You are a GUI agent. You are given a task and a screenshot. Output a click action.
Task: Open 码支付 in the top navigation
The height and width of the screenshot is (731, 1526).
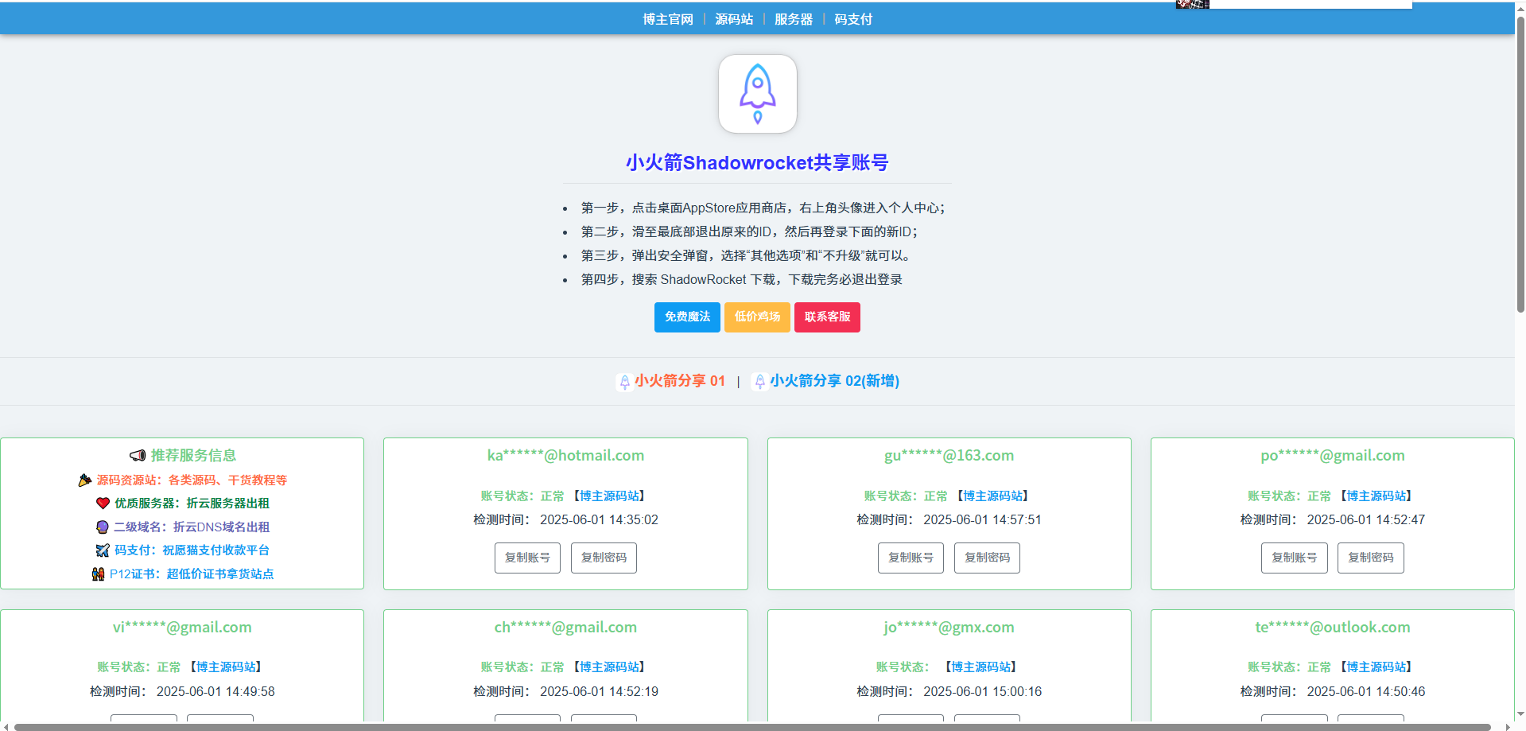[853, 19]
